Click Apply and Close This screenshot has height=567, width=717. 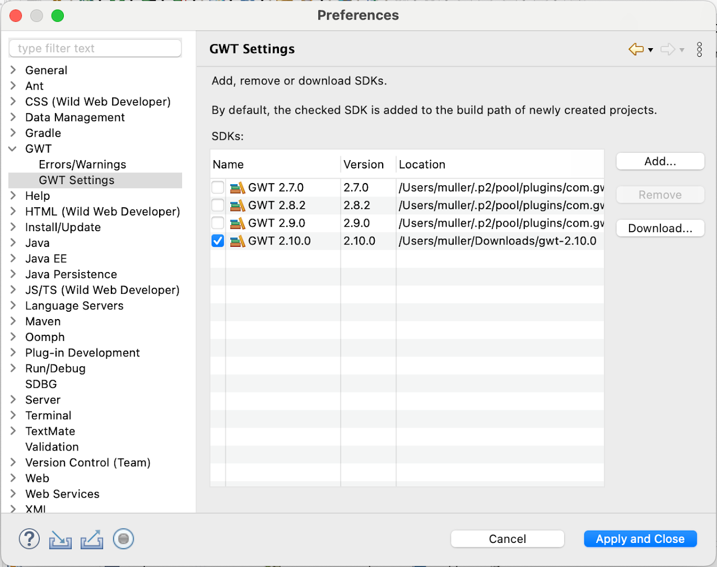pos(640,539)
